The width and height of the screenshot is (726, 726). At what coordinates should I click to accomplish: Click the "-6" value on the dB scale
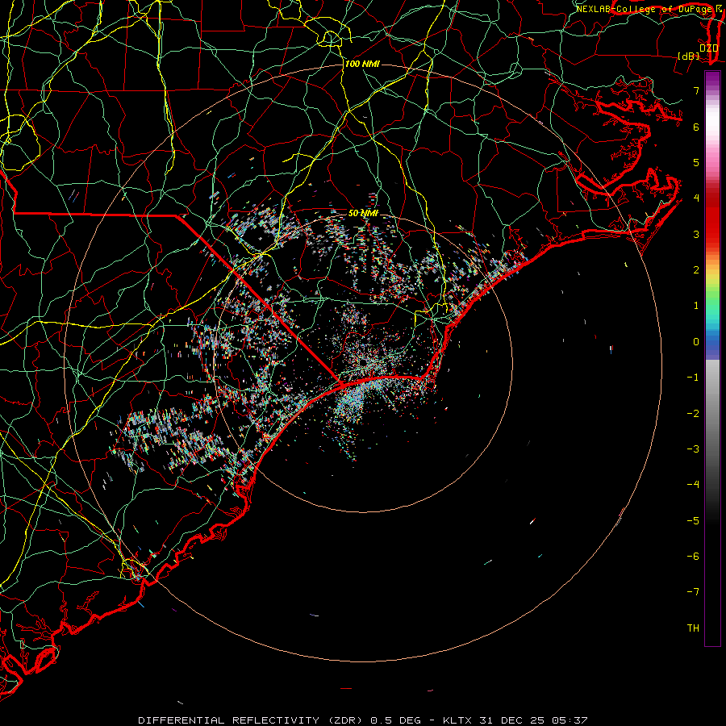693,557
